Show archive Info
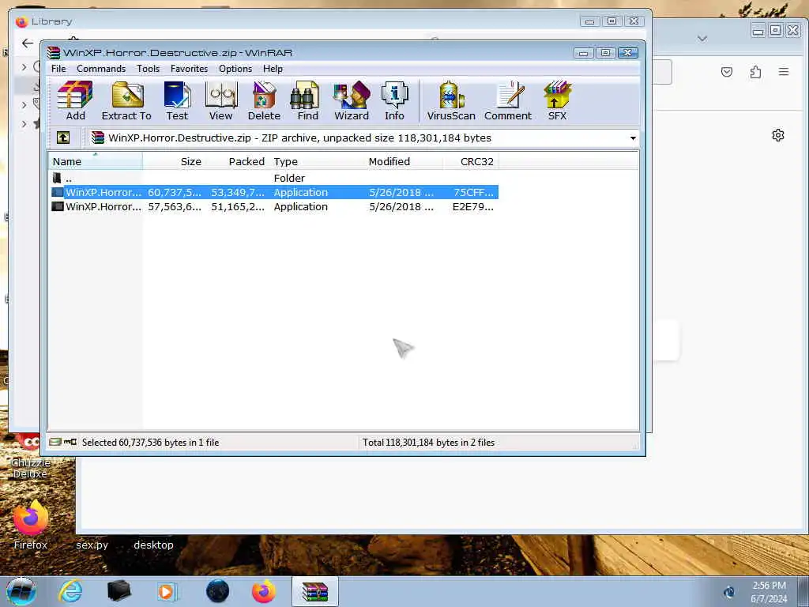 coord(395,101)
